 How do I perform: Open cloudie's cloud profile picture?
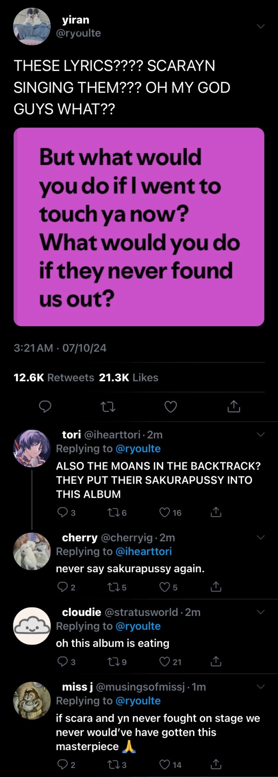32,626
